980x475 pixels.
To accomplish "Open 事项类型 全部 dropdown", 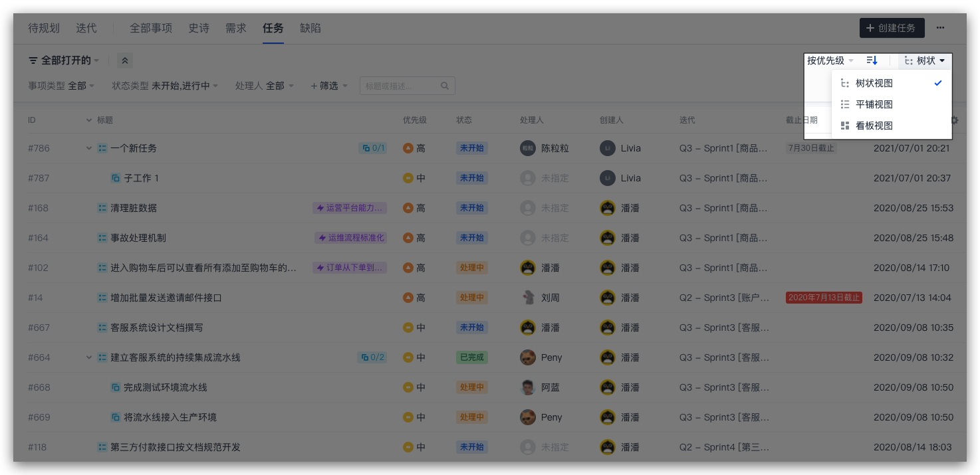I will click(61, 86).
